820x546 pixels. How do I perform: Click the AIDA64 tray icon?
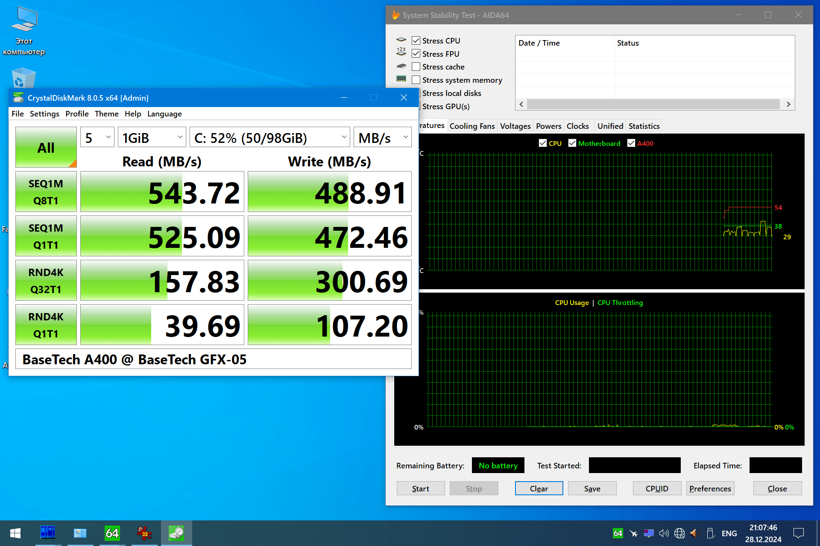click(618, 533)
